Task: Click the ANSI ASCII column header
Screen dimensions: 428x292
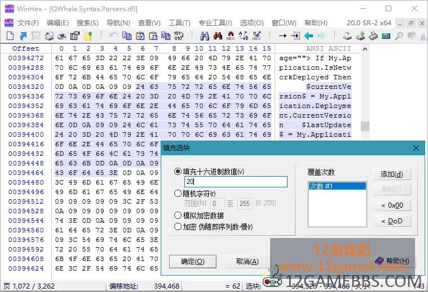Action: point(328,48)
